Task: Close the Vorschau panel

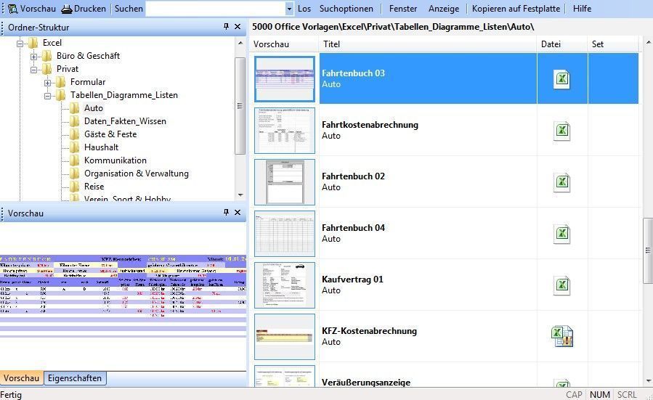Action: (x=238, y=213)
